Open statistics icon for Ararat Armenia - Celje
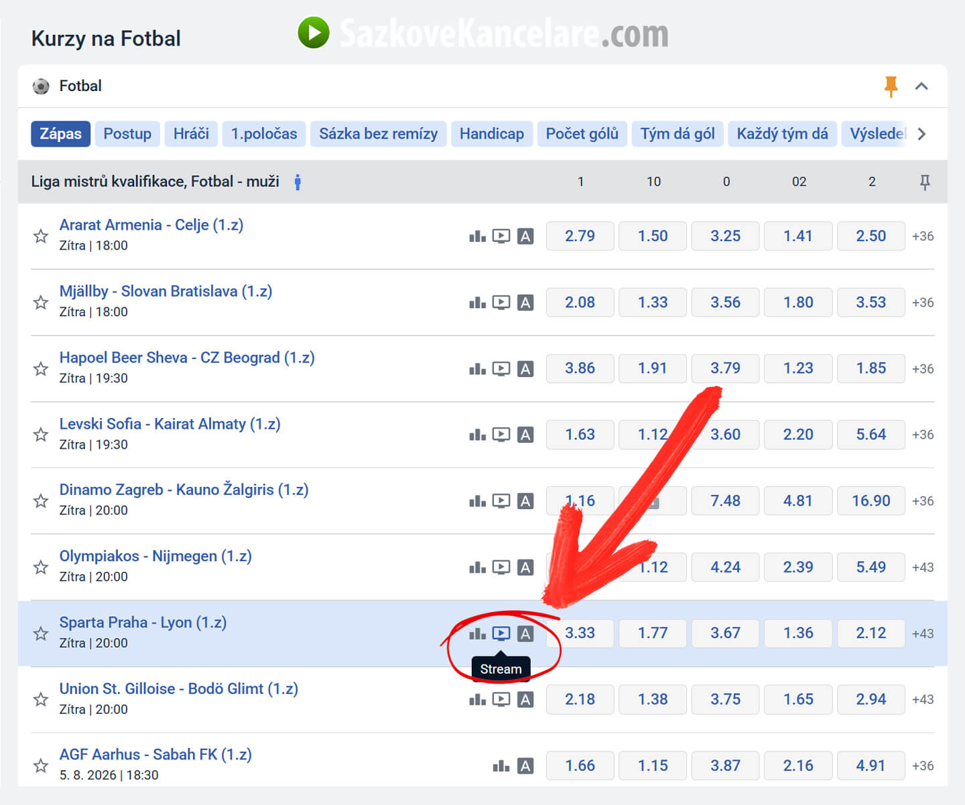 click(477, 236)
